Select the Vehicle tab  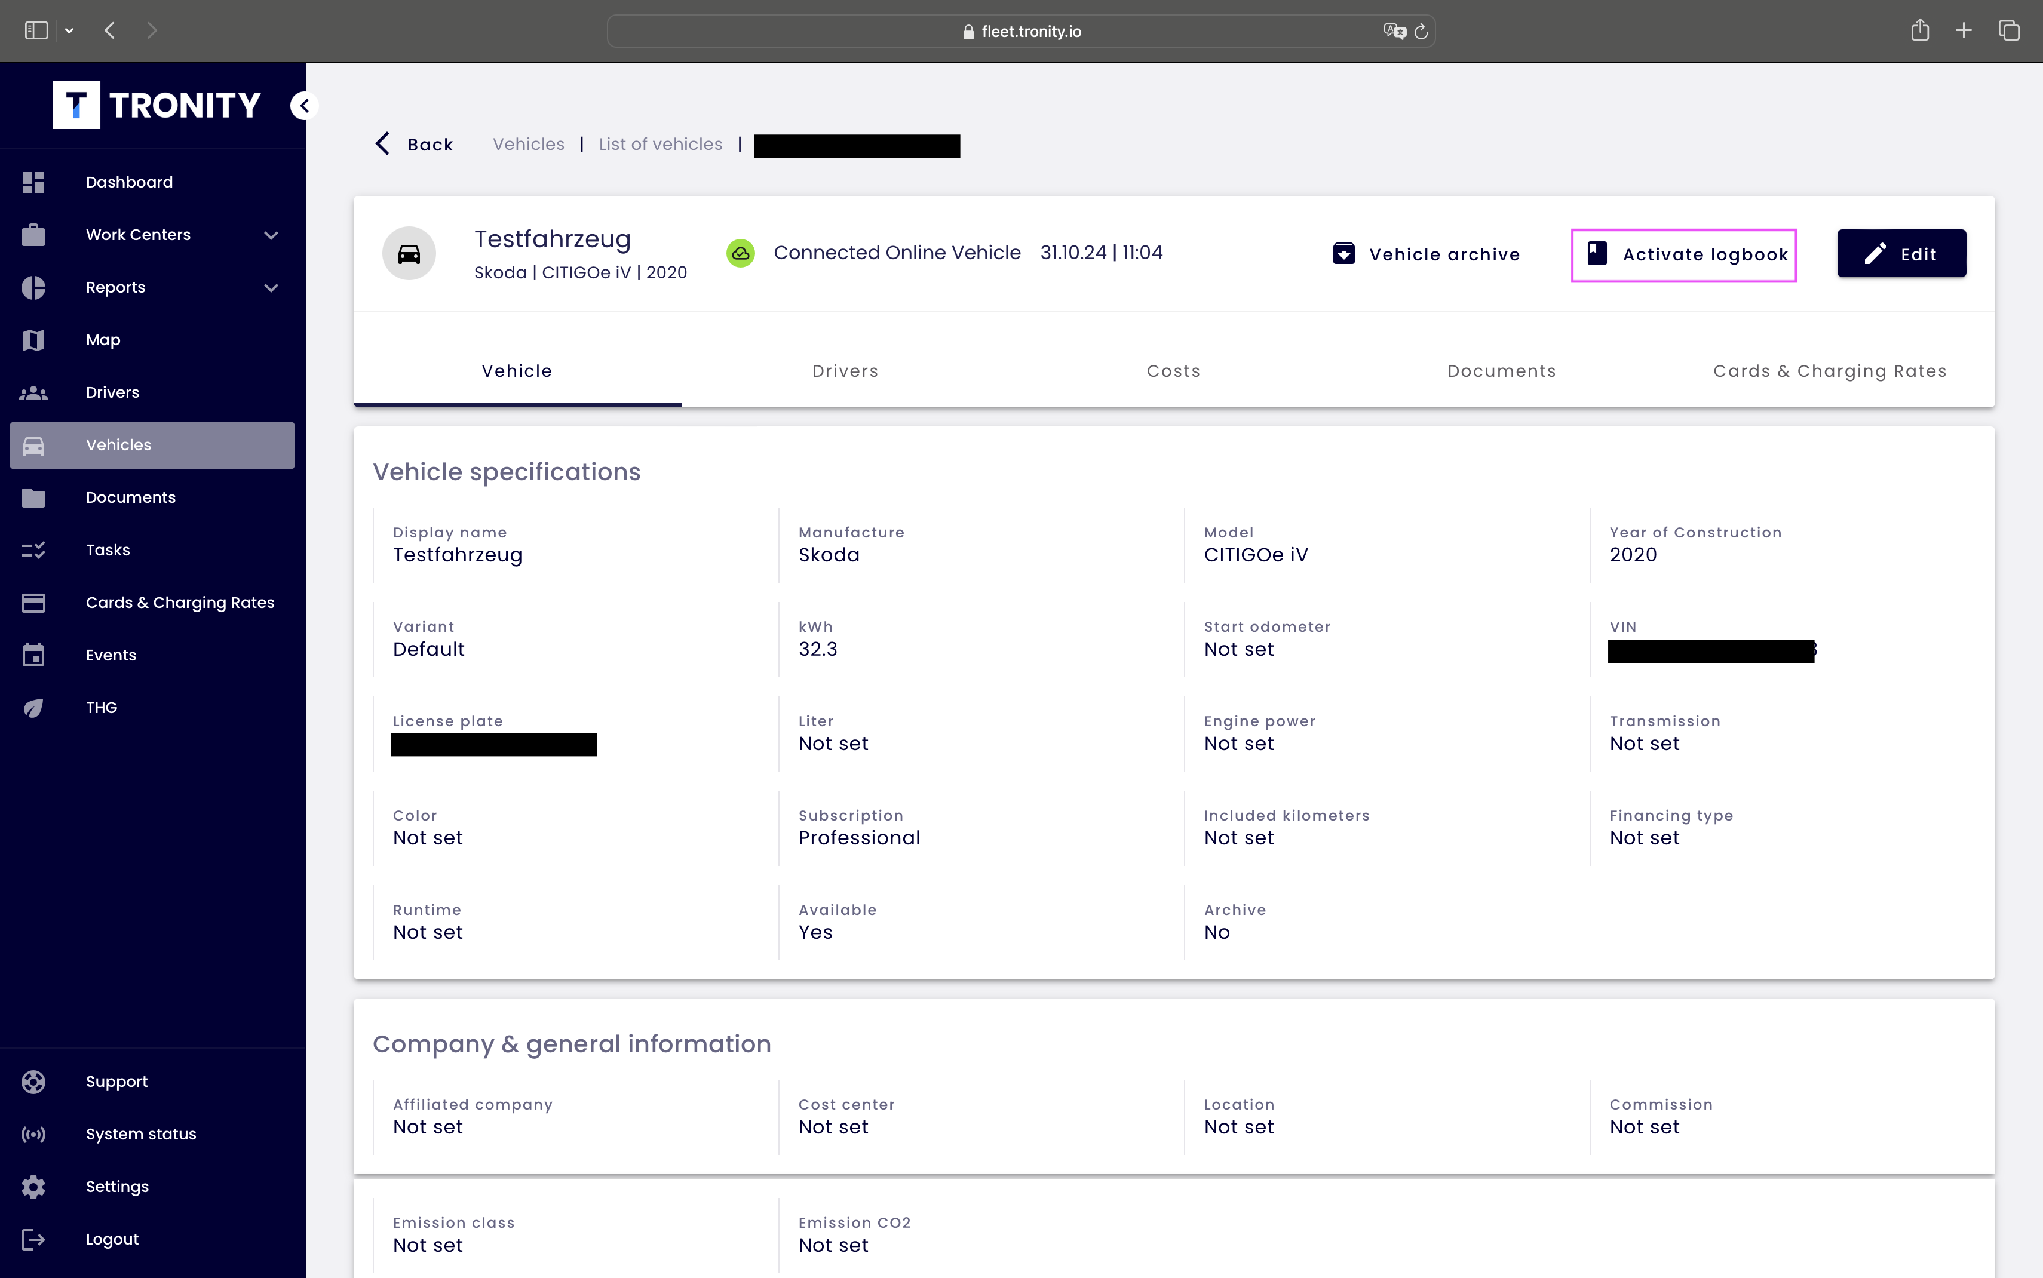(x=517, y=371)
